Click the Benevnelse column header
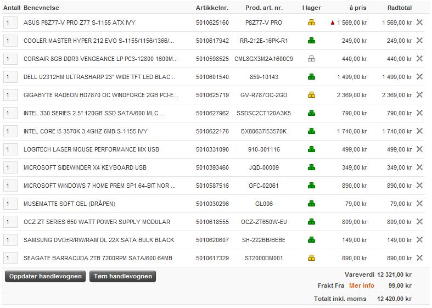This screenshot has width=432, height=308. (41, 8)
